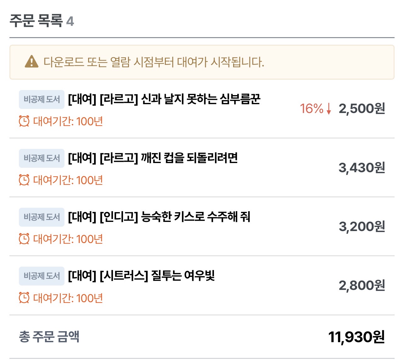Screen dimensions: 404x362
Task: Click the clock icon under 신과 날지 못하는 심부름꾼
Action: tap(24, 121)
